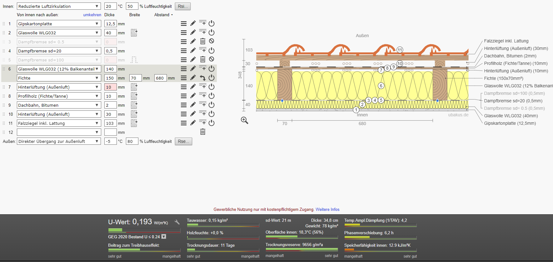
Task: Click the circled marker 6 in the insulation
Action: tap(381, 85)
